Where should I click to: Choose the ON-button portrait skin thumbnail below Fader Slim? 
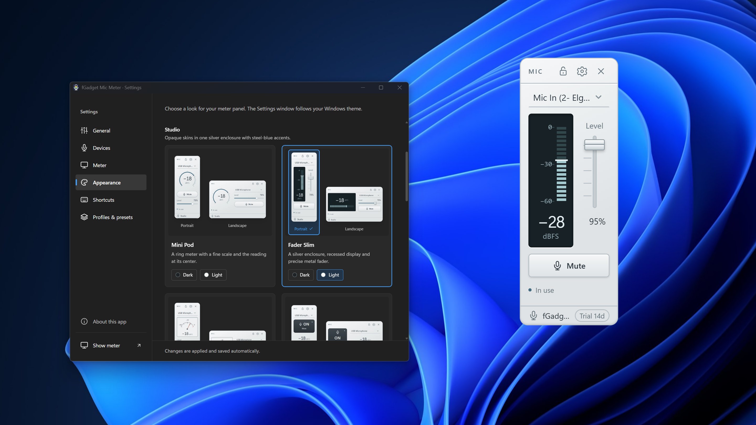click(304, 323)
